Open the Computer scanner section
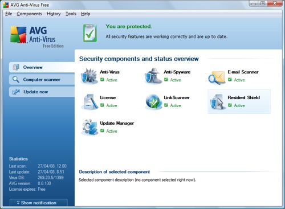 [x=42, y=80]
